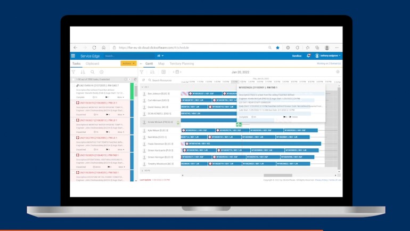Open the browser home page icon
The image size is (410, 231).
coord(103,47)
